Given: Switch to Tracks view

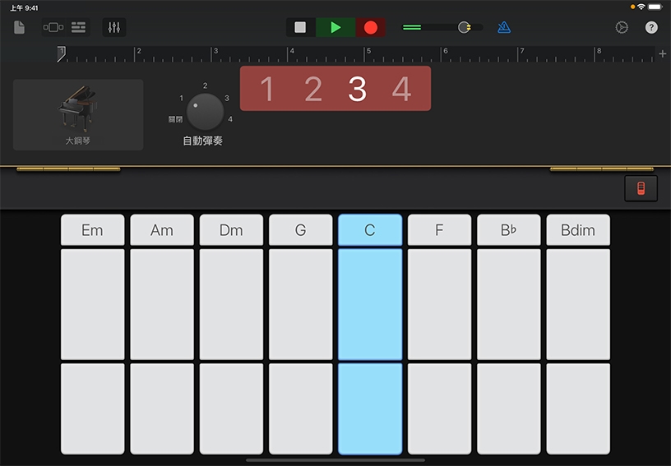Looking at the screenshot, I should 79,27.
